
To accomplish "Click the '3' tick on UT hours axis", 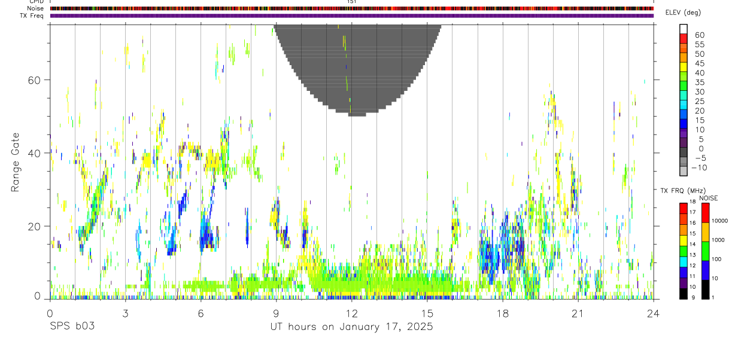I will click(125, 313).
